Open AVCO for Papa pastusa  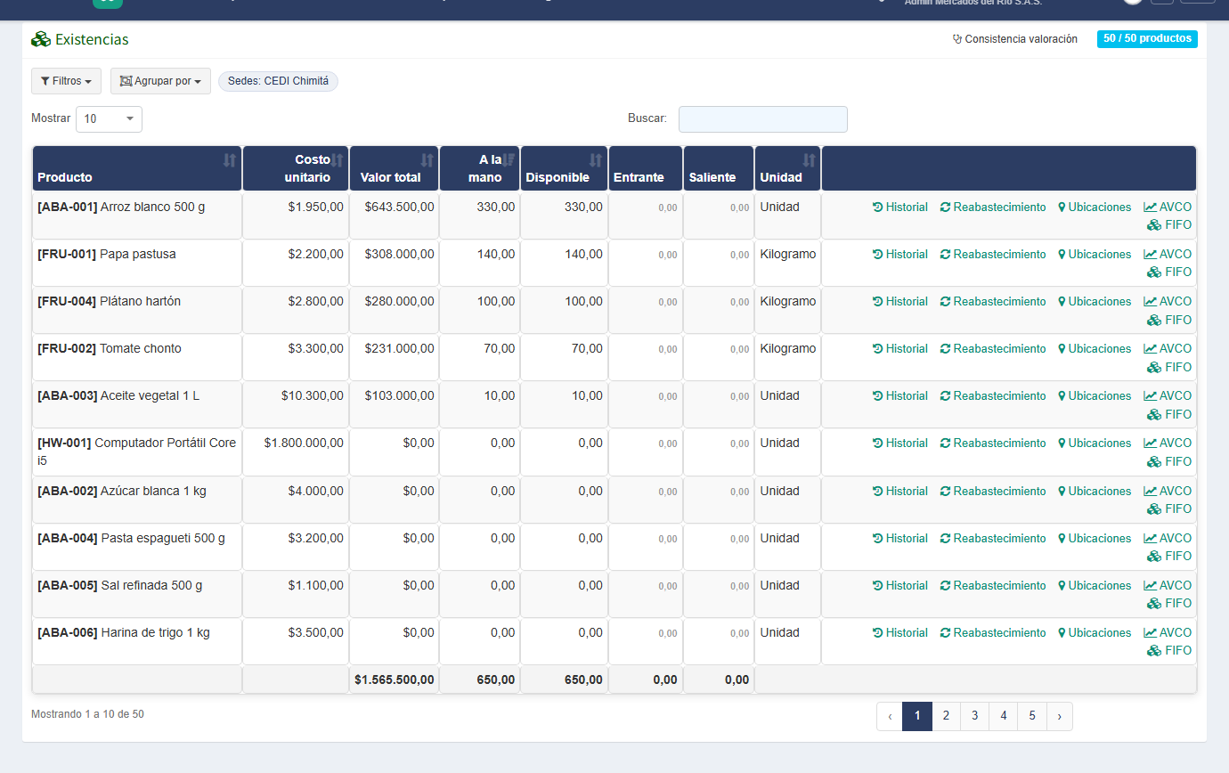pyautogui.click(x=1168, y=255)
